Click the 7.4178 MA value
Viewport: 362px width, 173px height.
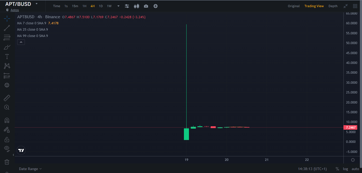click(x=53, y=23)
